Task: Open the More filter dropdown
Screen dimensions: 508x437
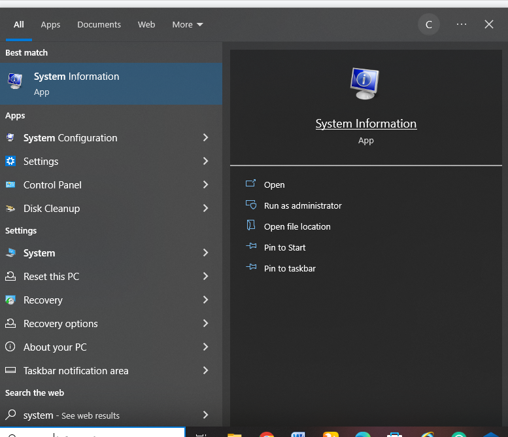Action: pyautogui.click(x=188, y=25)
